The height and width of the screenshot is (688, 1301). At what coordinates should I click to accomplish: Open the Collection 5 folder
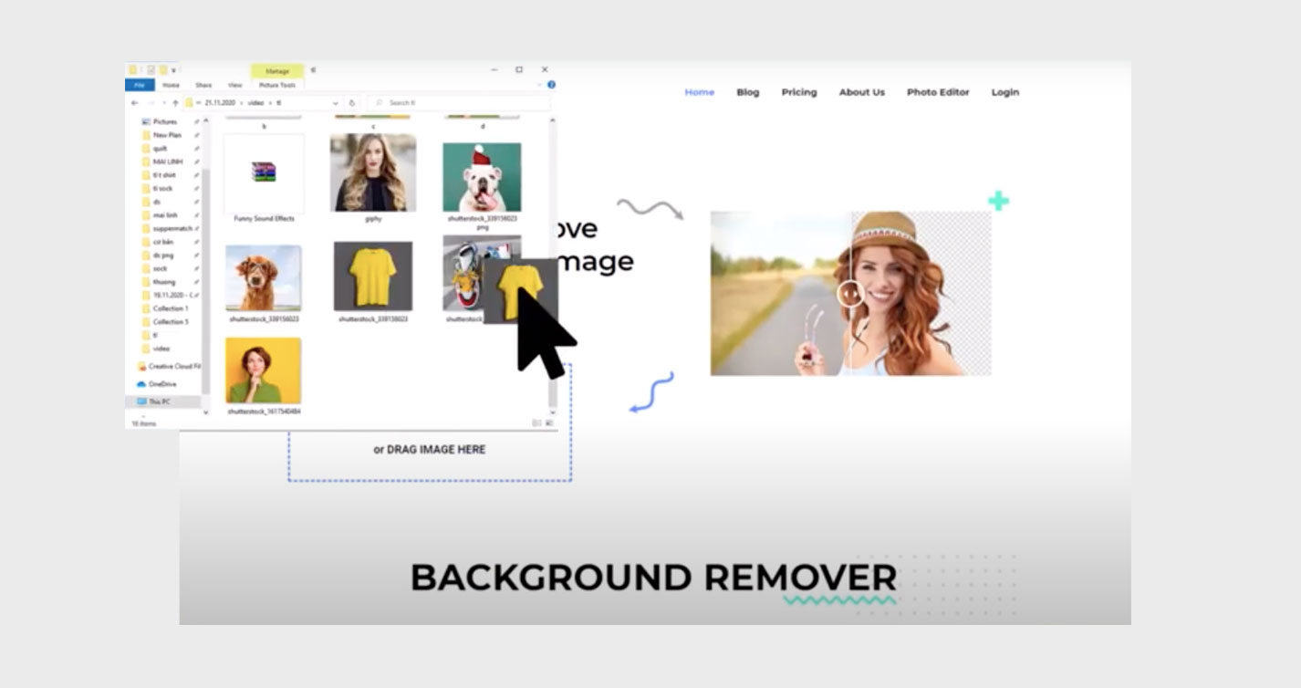171,322
